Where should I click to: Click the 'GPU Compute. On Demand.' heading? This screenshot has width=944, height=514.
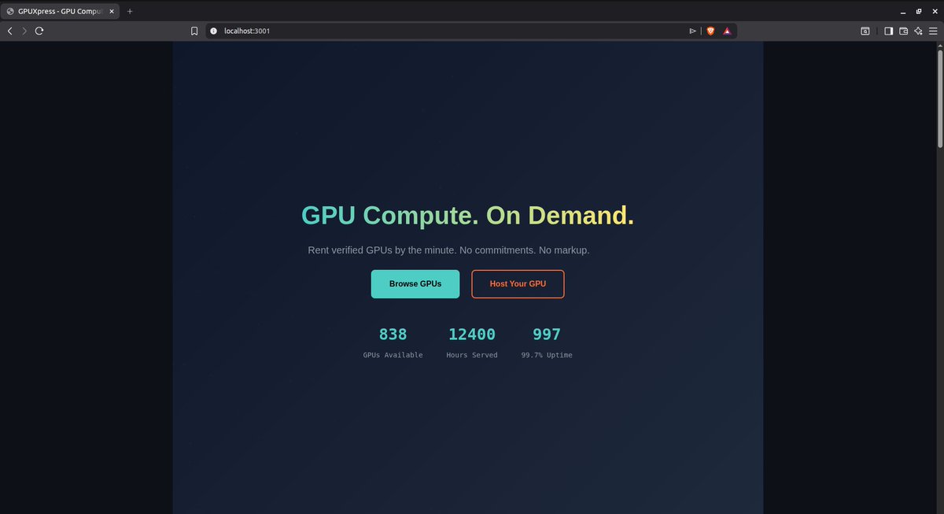tap(468, 215)
